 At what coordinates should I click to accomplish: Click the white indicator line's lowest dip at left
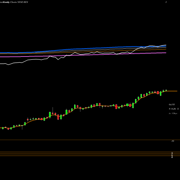pyautogui.click(x=8, y=65)
